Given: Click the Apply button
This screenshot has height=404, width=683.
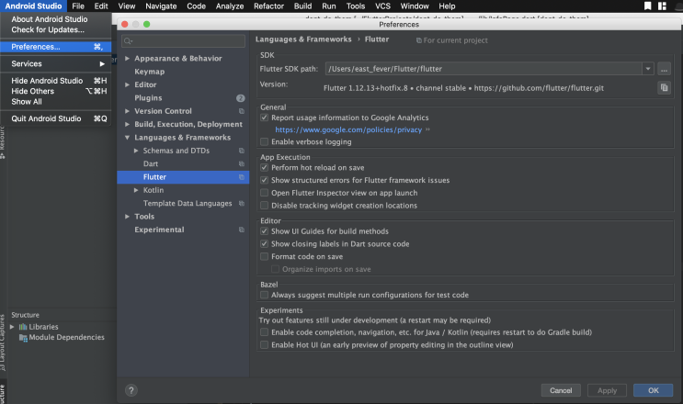Looking at the screenshot, I should [607, 390].
